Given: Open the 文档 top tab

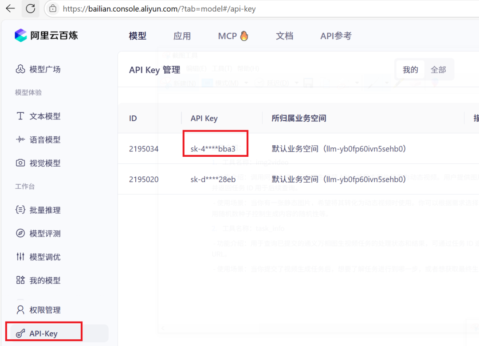Looking at the screenshot, I should click(284, 36).
